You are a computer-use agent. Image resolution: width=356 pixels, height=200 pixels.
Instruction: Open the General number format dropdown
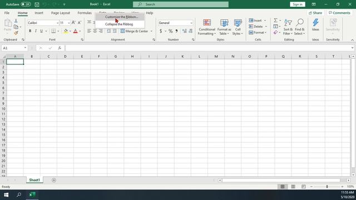point(191,23)
